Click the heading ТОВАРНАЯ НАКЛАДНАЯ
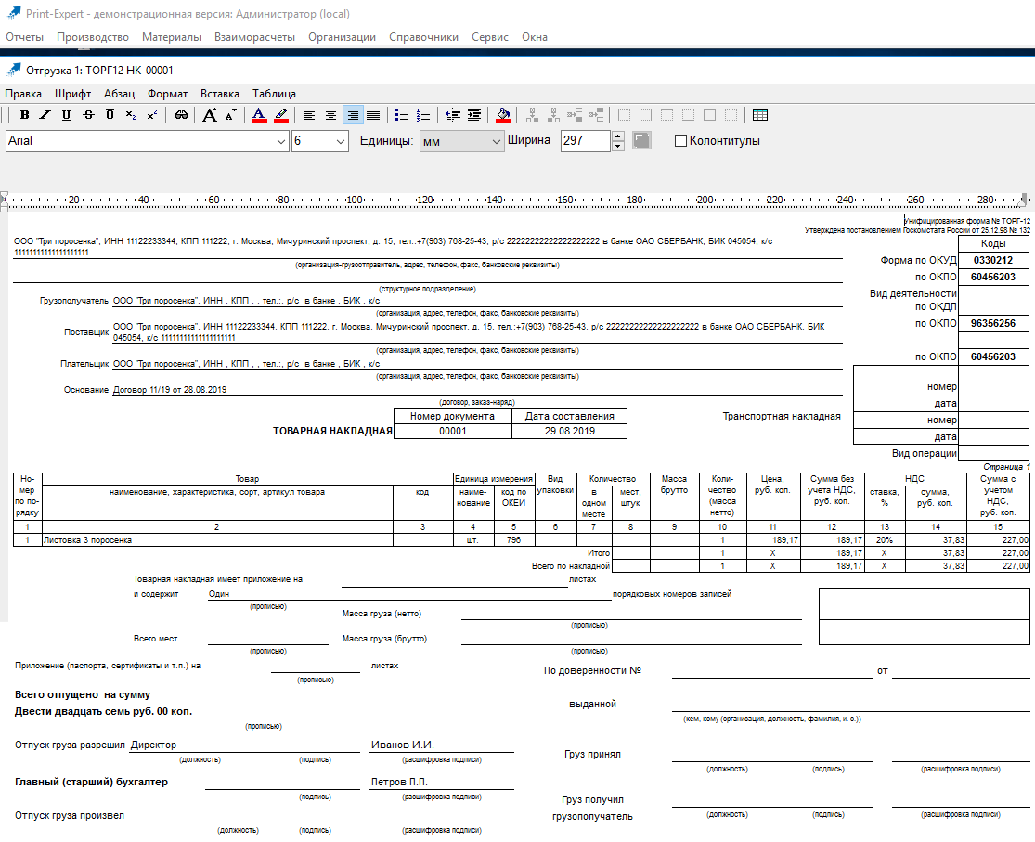 click(x=332, y=432)
